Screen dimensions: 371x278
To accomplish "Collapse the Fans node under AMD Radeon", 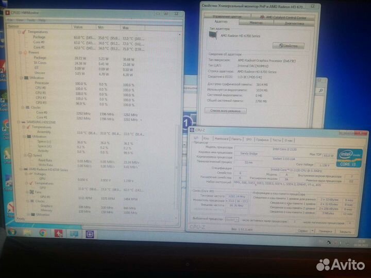I will tap(27, 192).
